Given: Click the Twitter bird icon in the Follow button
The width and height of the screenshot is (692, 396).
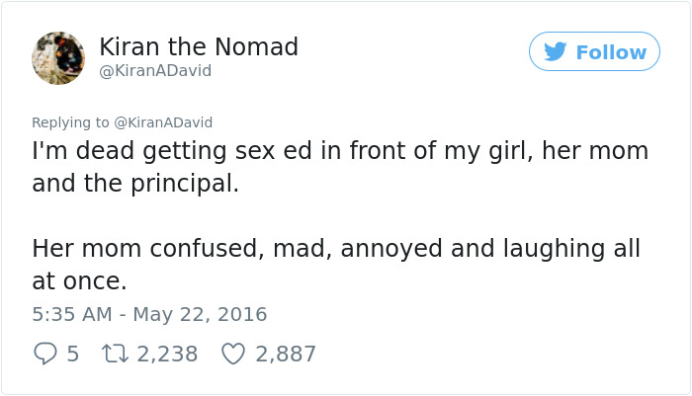Looking at the screenshot, I should [x=556, y=51].
